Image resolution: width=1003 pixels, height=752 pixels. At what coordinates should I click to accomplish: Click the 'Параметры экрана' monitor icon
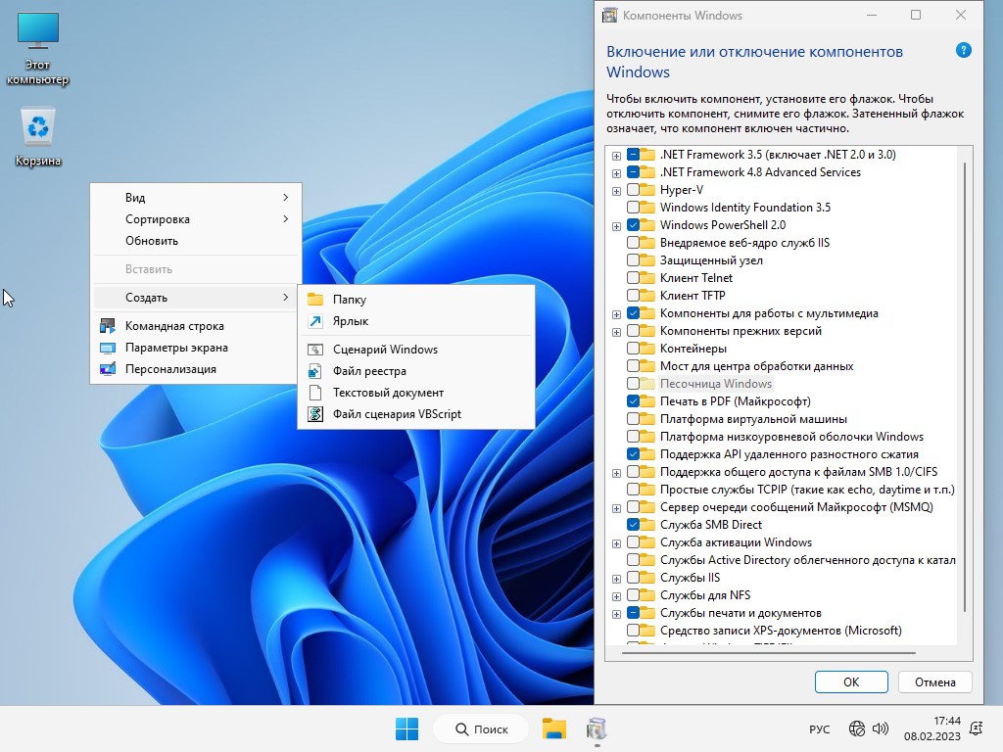click(x=108, y=348)
